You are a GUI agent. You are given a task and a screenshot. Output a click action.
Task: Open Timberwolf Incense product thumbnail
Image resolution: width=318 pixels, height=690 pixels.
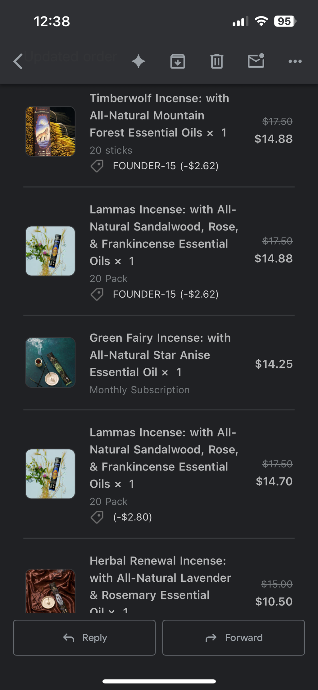[x=50, y=131]
